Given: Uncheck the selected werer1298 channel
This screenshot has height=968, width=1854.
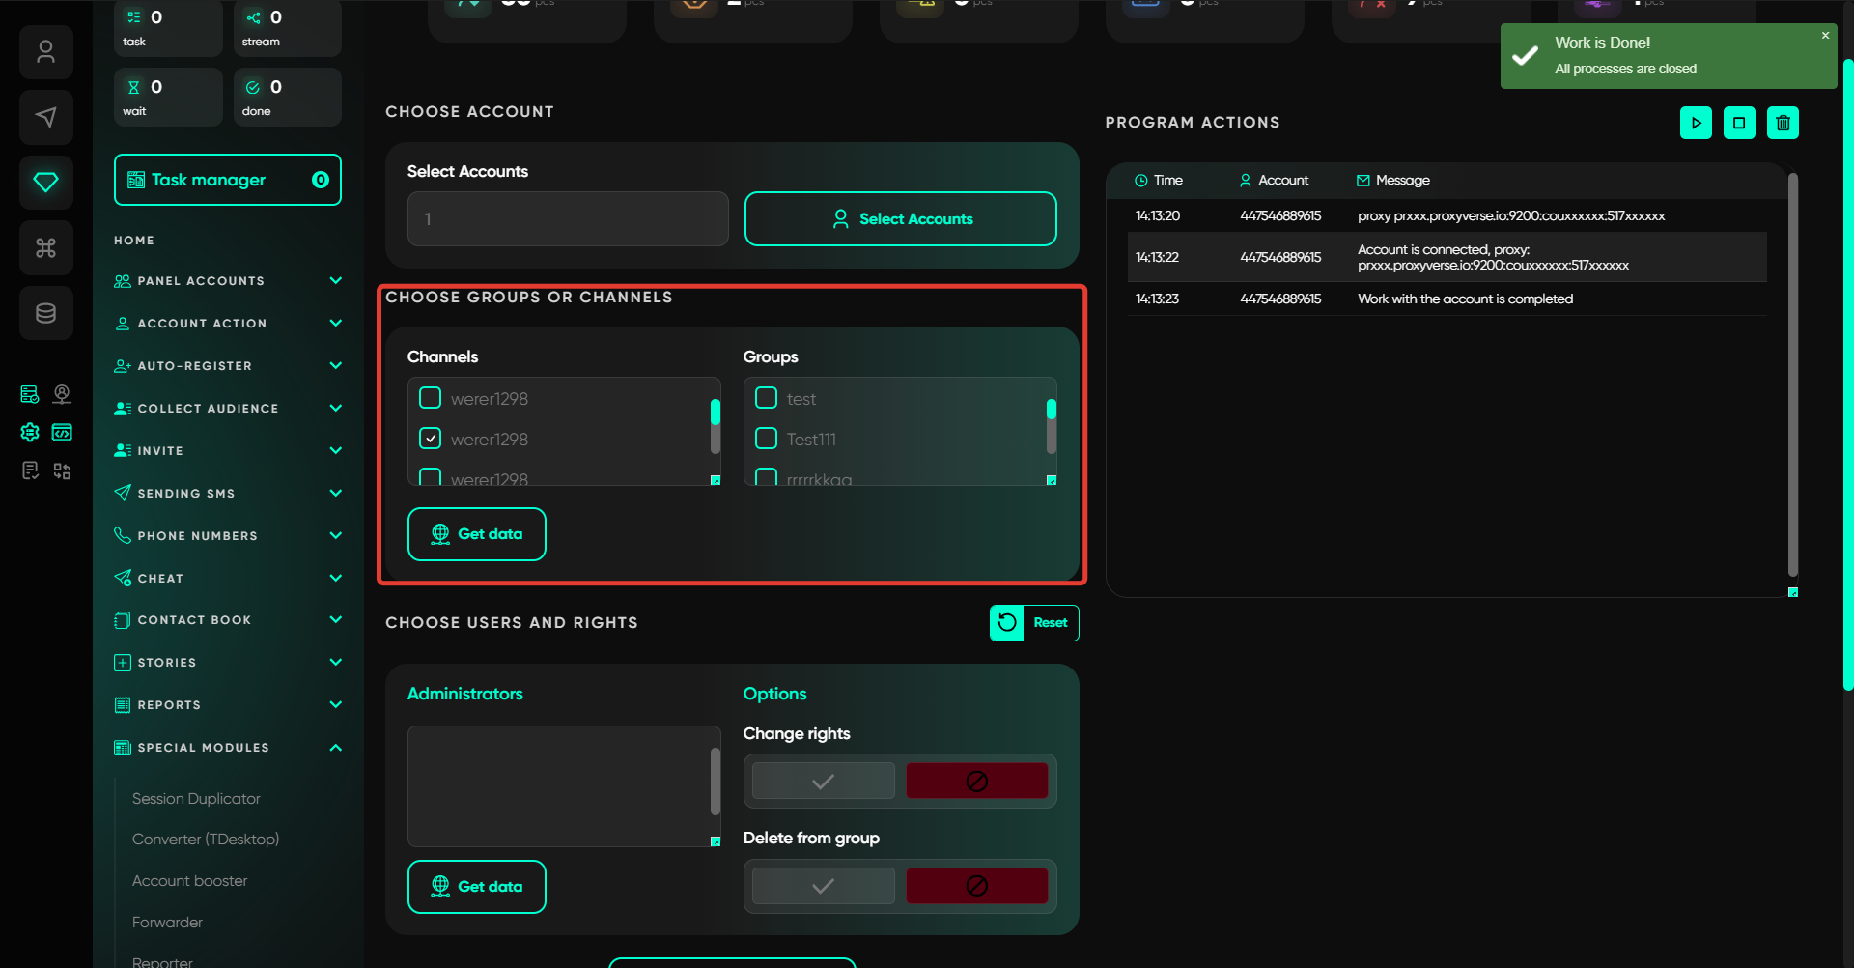Looking at the screenshot, I should click(431, 439).
